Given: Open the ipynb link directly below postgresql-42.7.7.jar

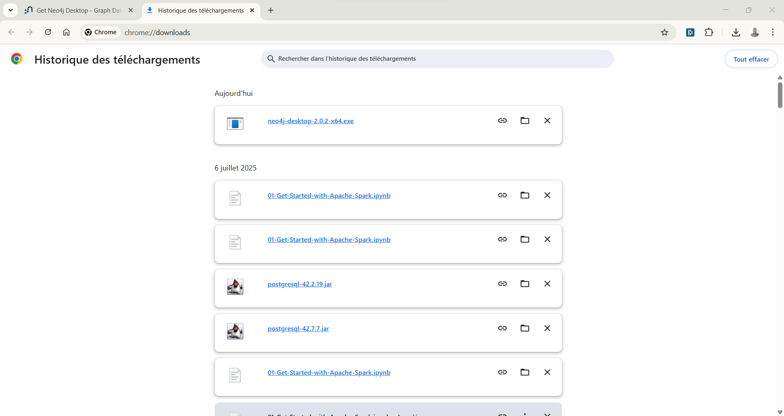Looking at the screenshot, I should 329,372.
